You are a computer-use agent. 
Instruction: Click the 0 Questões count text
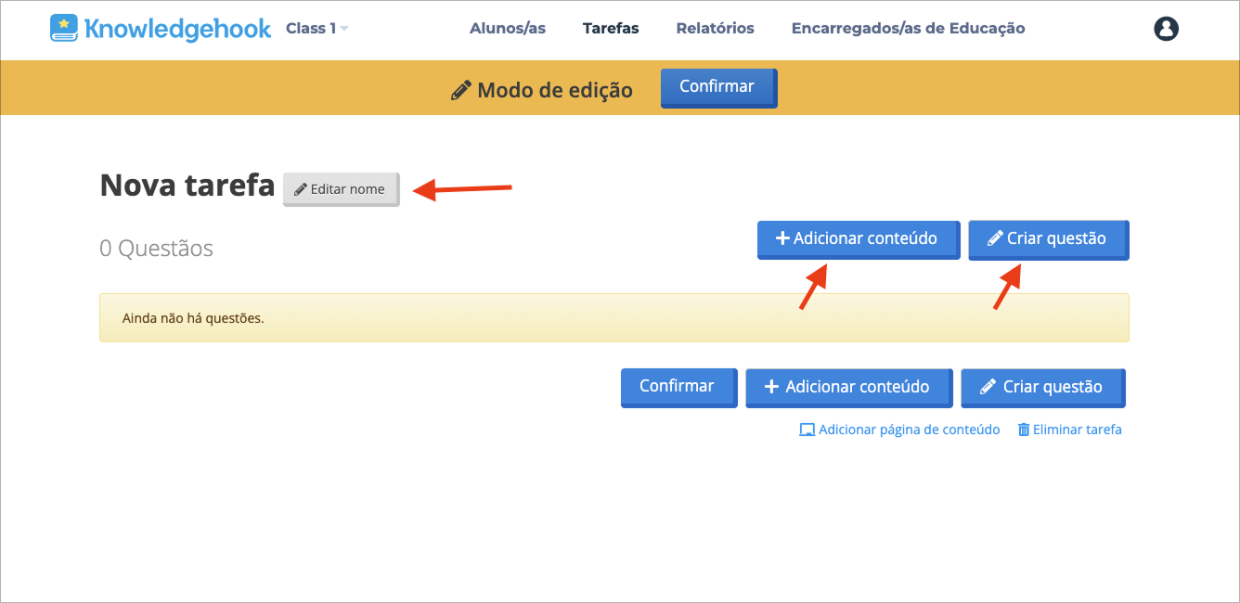point(157,249)
